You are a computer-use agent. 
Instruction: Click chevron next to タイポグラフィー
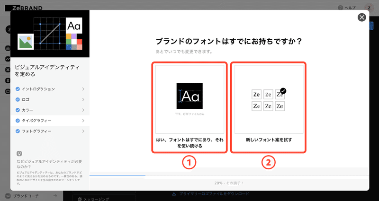click(83, 121)
